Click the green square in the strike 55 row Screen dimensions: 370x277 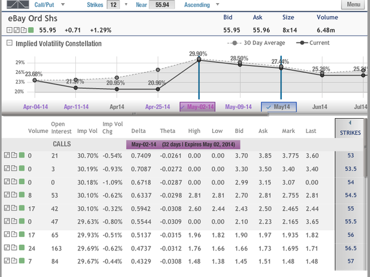click(22, 208)
